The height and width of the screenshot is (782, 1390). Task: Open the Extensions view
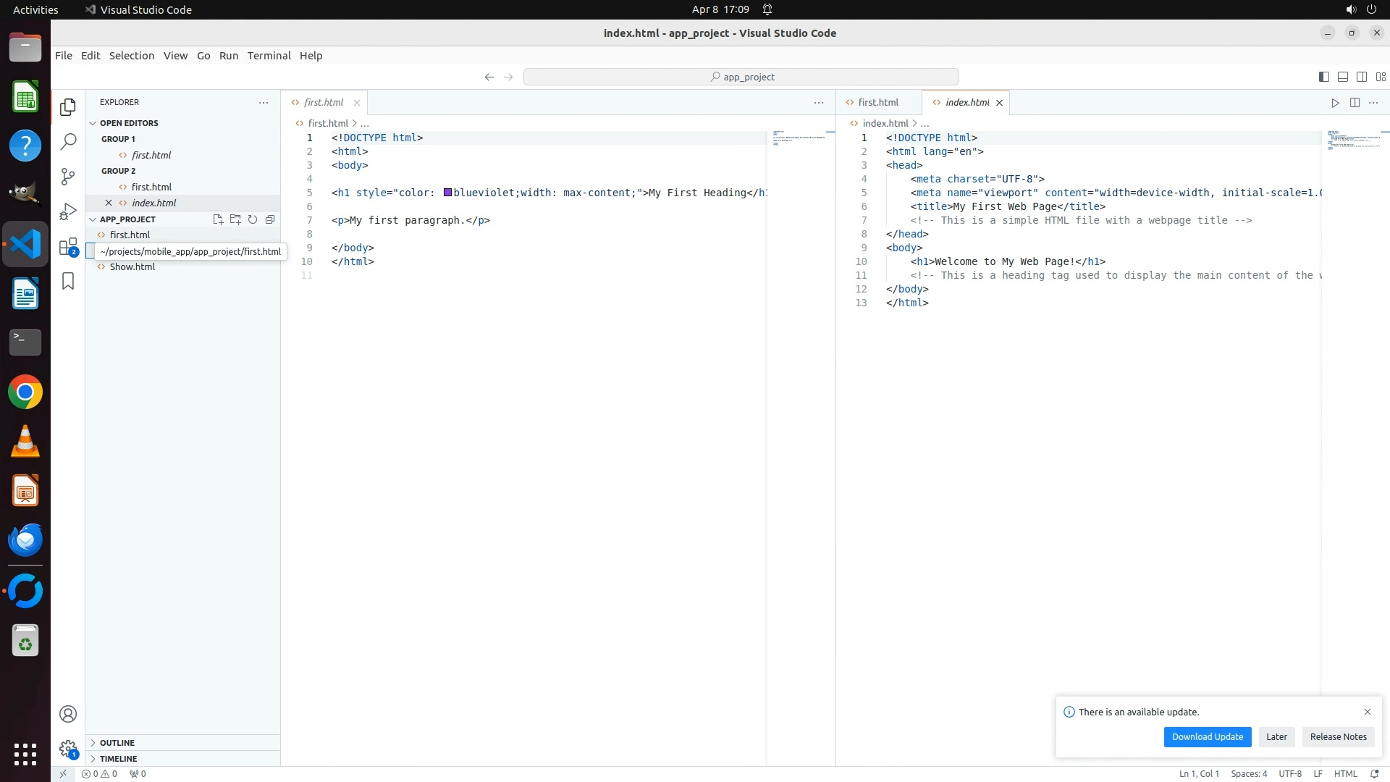pos(68,247)
